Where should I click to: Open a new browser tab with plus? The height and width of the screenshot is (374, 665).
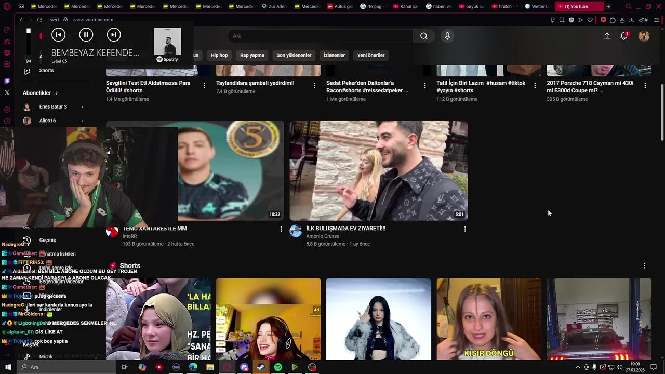coord(608,6)
